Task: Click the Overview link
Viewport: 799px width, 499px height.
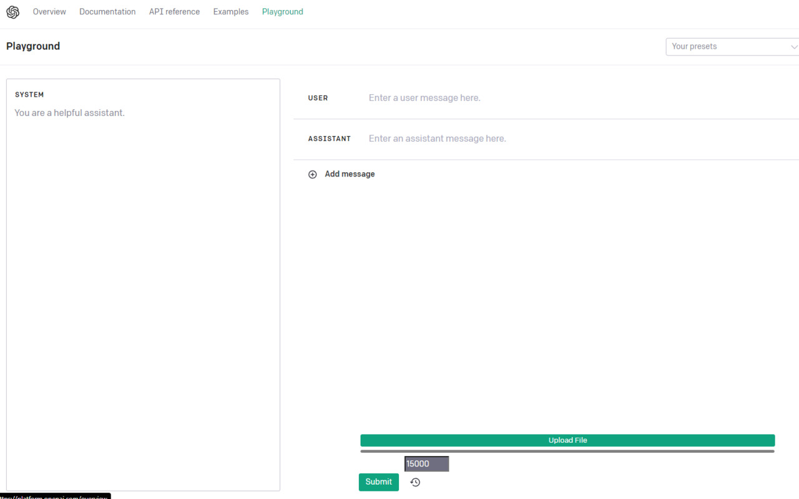Action: [x=49, y=11]
